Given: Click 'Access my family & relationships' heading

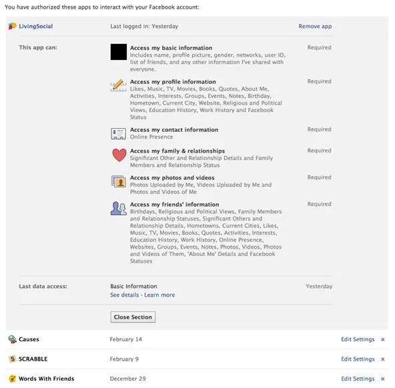Looking at the screenshot, I should point(177,151).
